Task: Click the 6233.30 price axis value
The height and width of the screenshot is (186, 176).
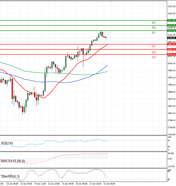Action: pos(172,6)
